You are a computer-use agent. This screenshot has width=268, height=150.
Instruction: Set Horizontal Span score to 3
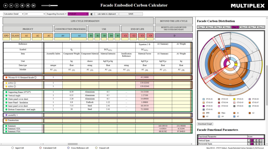[255, 144]
